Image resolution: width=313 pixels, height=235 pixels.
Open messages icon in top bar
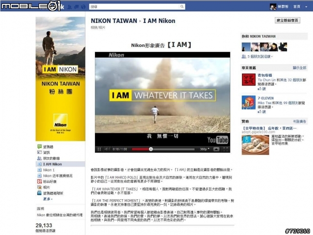click(76, 7)
